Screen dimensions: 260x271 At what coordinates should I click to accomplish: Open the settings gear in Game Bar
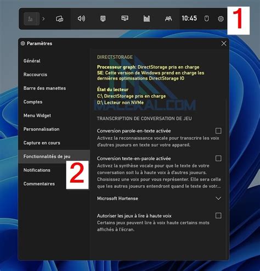click(x=221, y=19)
